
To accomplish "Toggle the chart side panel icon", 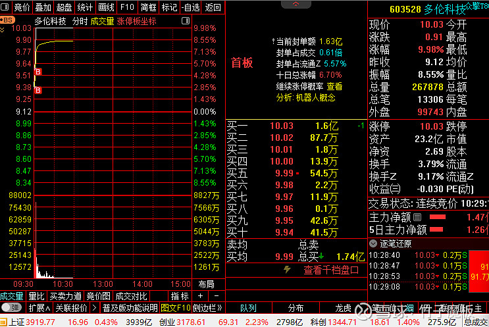I will point(186,21).
